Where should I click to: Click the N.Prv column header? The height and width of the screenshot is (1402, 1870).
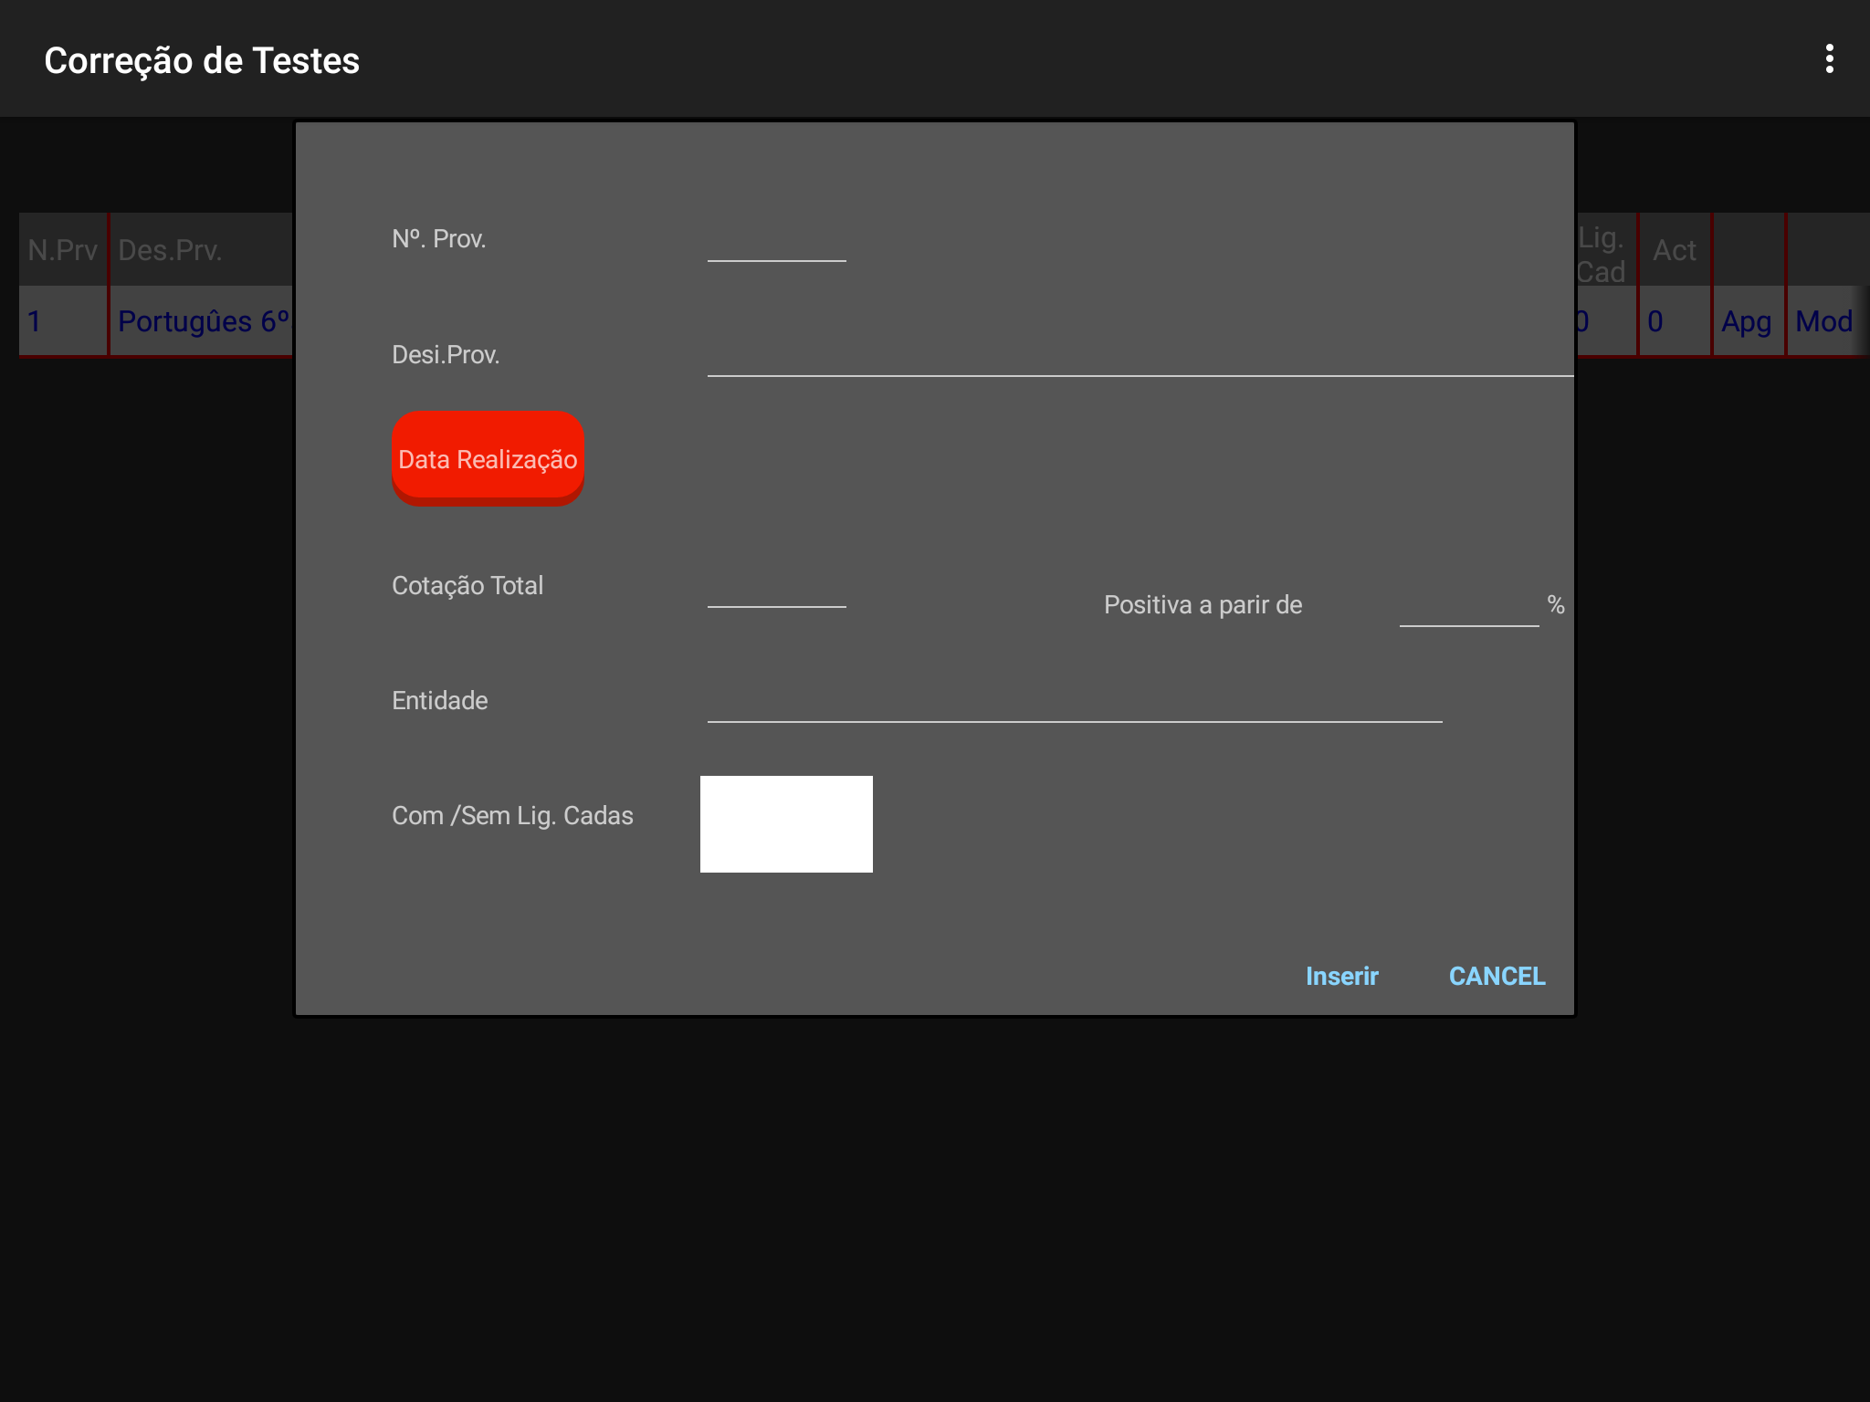coord(62,250)
